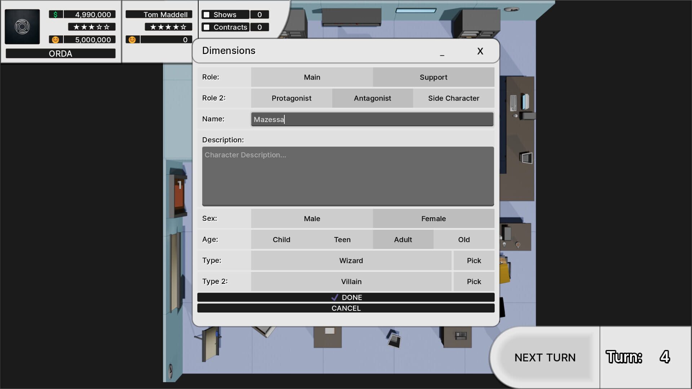
Task: Click the ORDA star rating
Action: [91, 27]
